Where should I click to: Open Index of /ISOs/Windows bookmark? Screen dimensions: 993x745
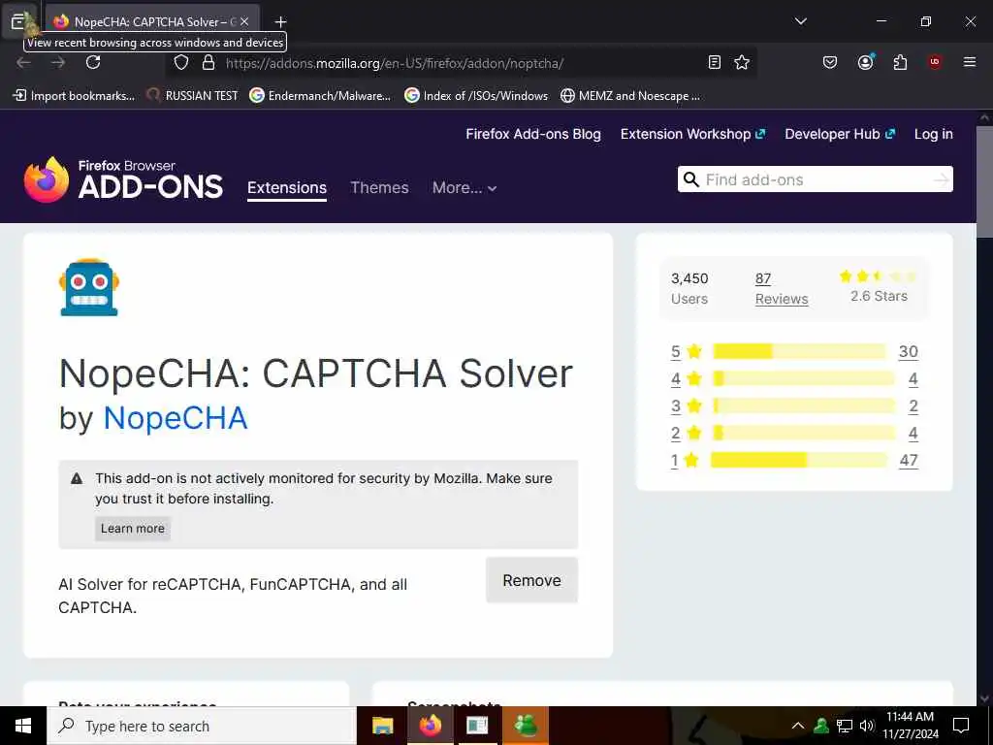tap(476, 96)
